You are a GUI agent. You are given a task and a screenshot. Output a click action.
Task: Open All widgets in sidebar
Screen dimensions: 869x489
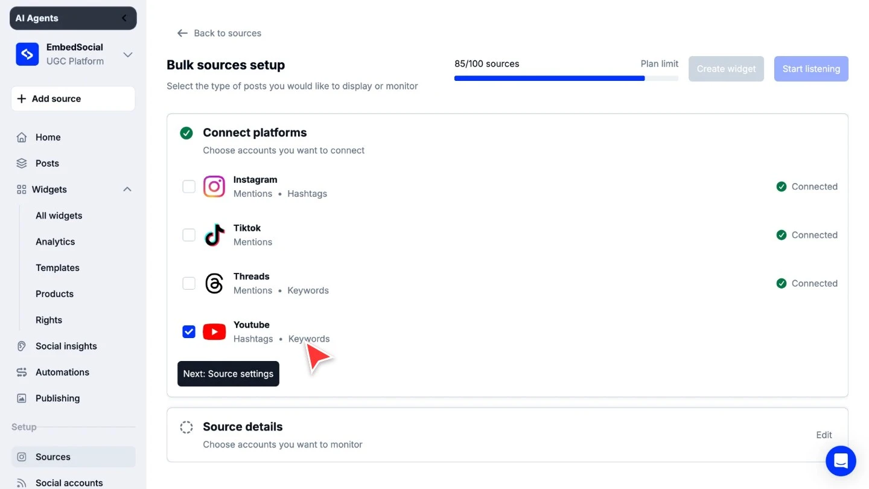click(x=59, y=216)
